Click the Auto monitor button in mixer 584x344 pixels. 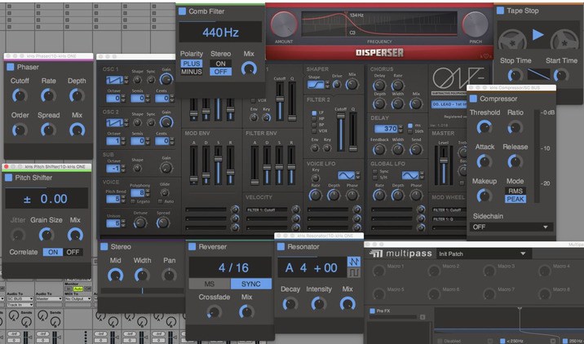tap(77, 289)
